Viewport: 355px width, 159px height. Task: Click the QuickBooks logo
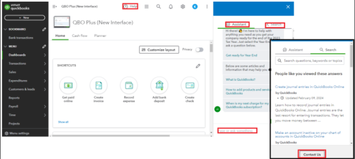pyautogui.click(x=17, y=7)
